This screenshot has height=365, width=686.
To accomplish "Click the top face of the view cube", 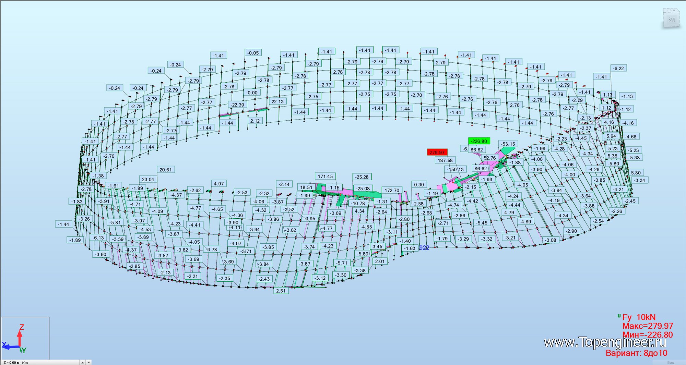I will (671, 11).
